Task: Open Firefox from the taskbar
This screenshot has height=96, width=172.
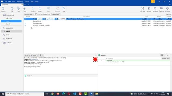Action: [x=58, y=94]
